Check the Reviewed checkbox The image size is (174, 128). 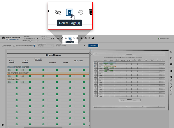coord(3,46)
